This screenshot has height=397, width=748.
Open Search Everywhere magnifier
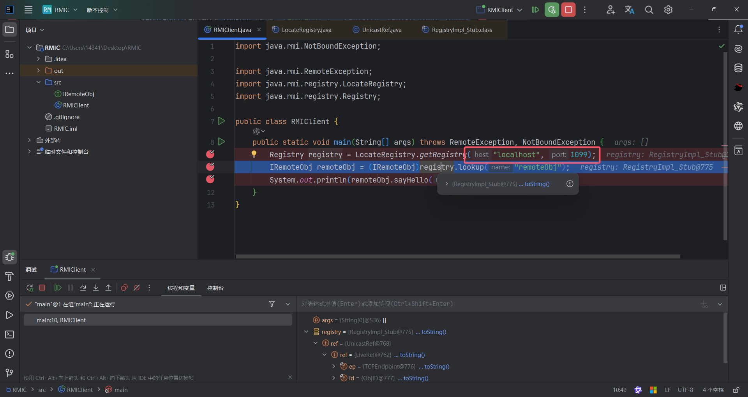click(x=649, y=10)
